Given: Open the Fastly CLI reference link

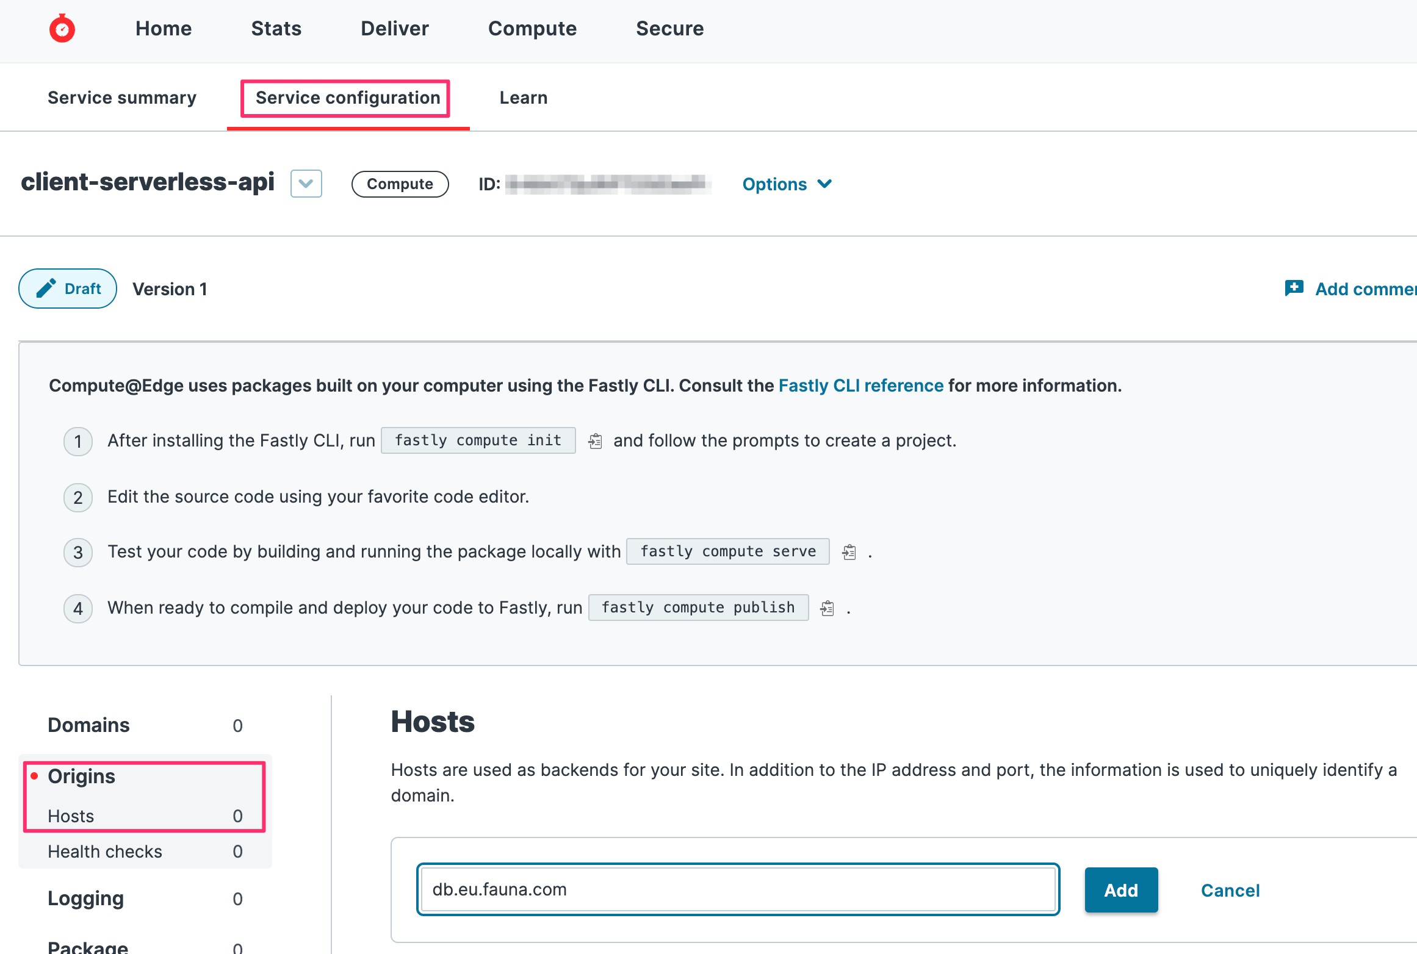Looking at the screenshot, I should [x=861, y=386].
